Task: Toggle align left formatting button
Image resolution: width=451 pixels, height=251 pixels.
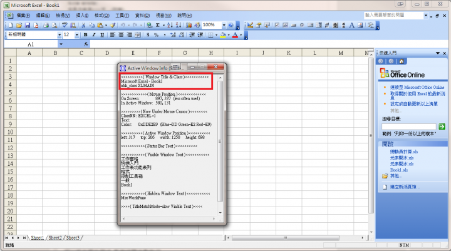Action: [113, 35]
